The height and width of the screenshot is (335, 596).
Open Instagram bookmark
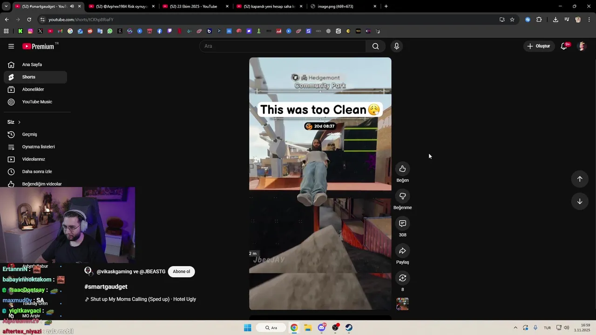pos(30,31)
